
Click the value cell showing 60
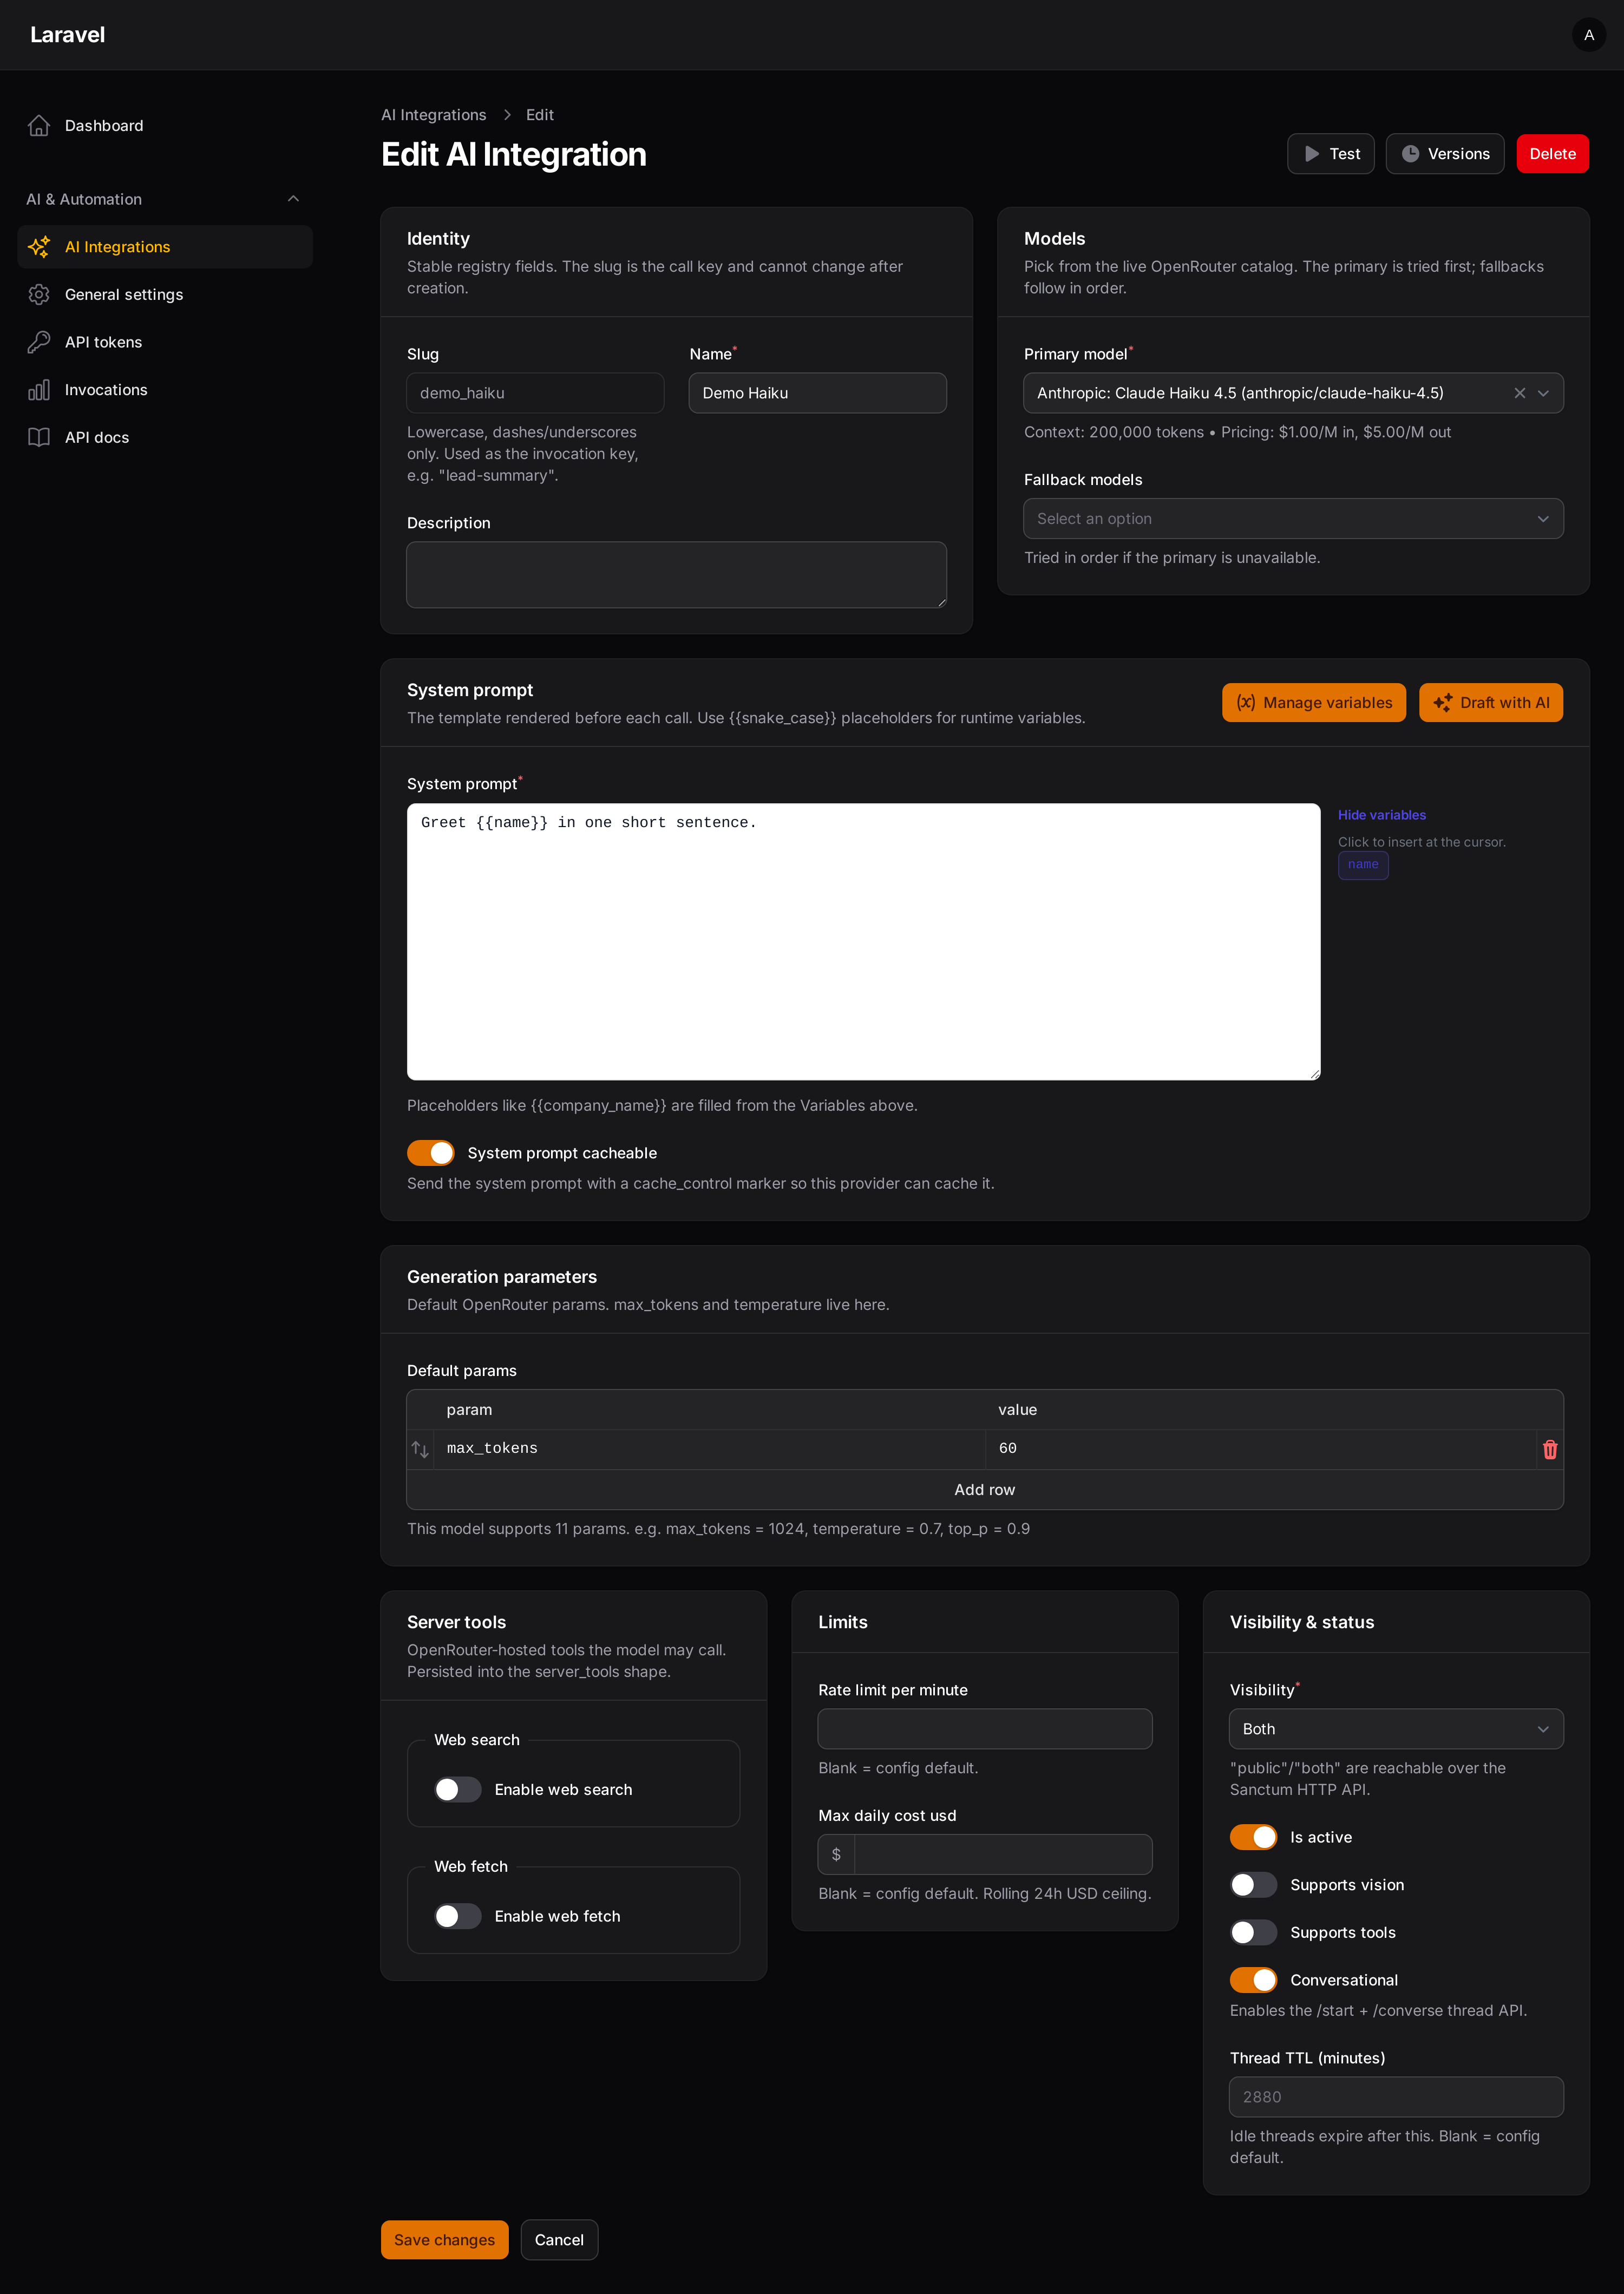pos(1260,1449)
